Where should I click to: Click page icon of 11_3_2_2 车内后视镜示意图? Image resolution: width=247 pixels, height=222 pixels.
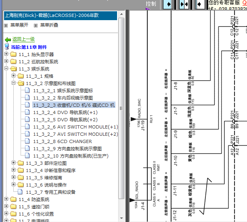(27, 98)
